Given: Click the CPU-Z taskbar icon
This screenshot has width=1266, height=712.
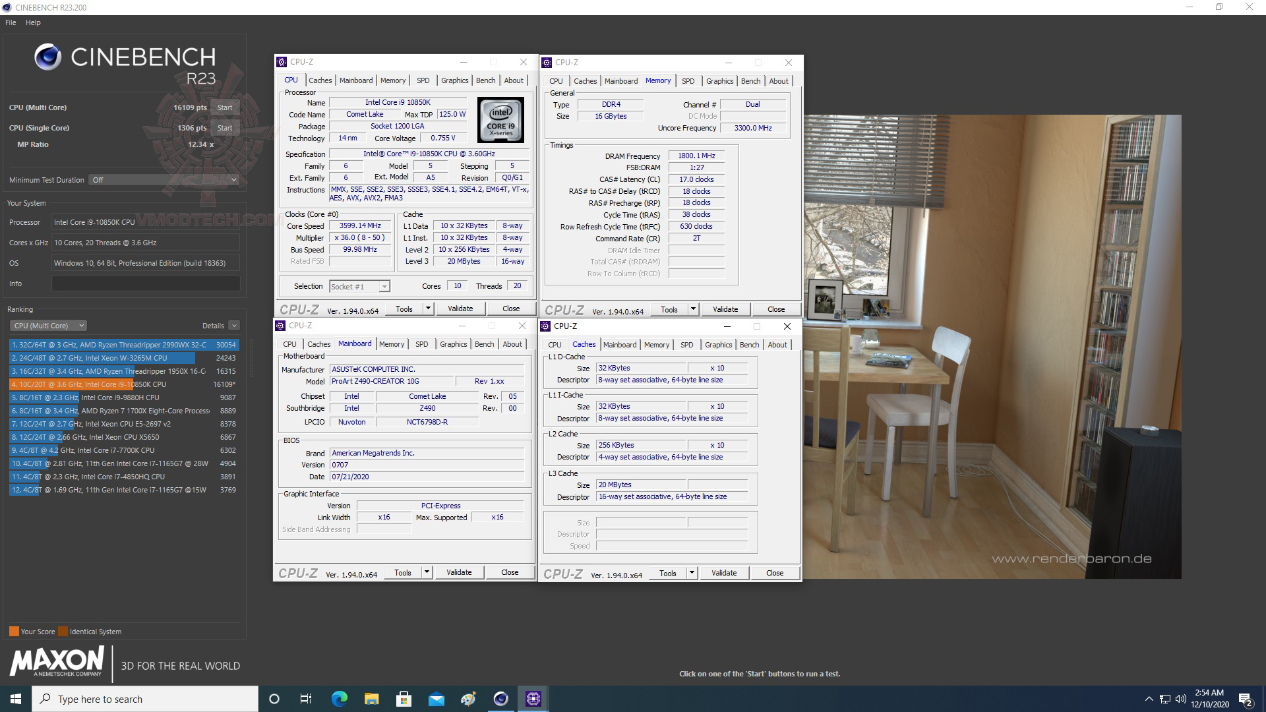Looking at the screenshot, I should click(x=533, y=699).
